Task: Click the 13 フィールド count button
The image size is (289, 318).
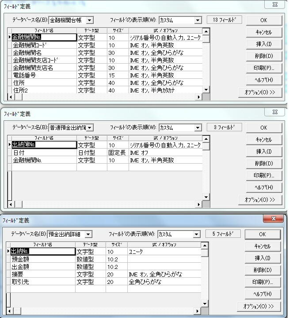Action: [x=224, y=20]
